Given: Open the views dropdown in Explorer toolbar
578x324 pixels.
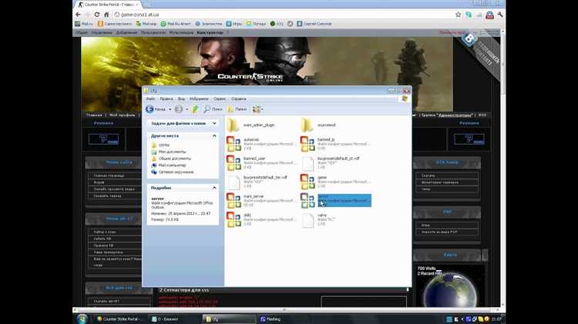Looking at the screenshot, I should [x=258, y=109].
